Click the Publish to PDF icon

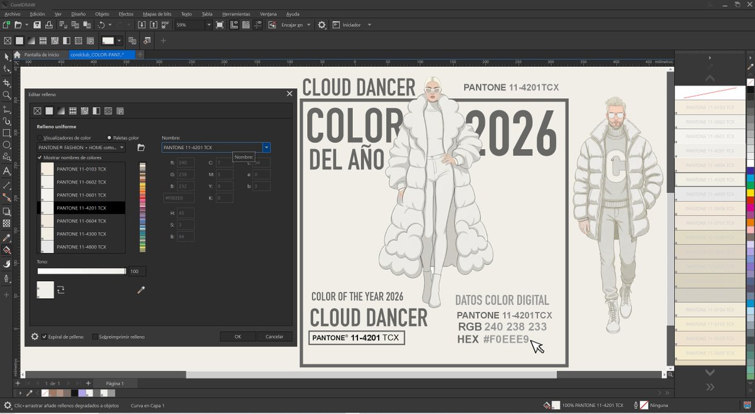(165, 25)
